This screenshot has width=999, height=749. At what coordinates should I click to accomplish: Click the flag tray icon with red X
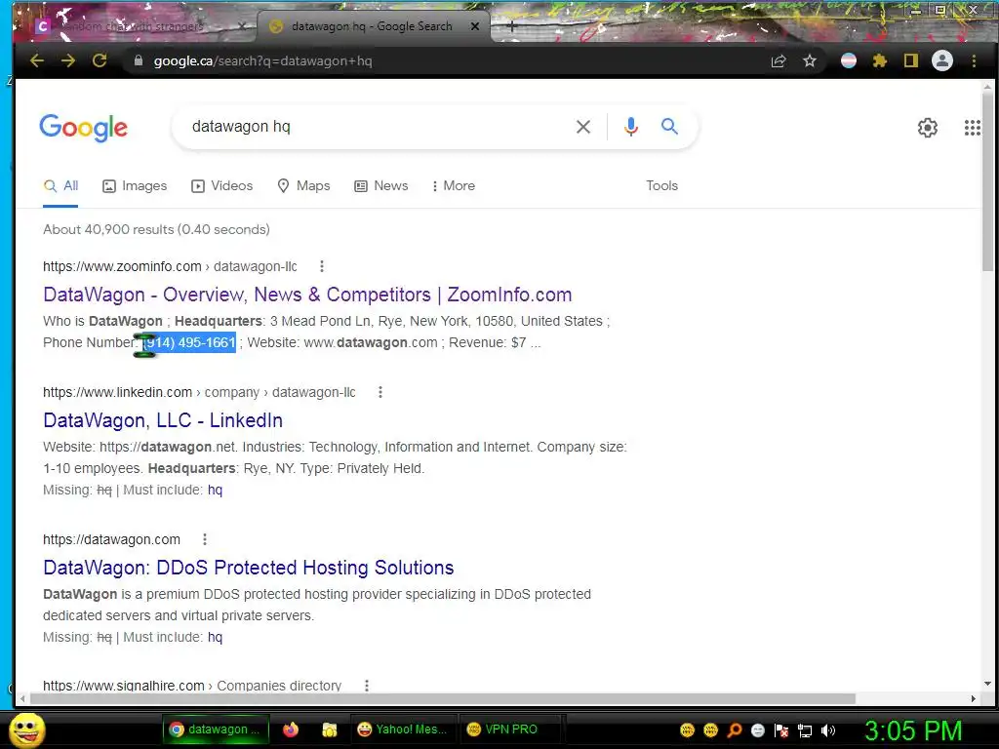pyautogui.click(x=781, y=730)
